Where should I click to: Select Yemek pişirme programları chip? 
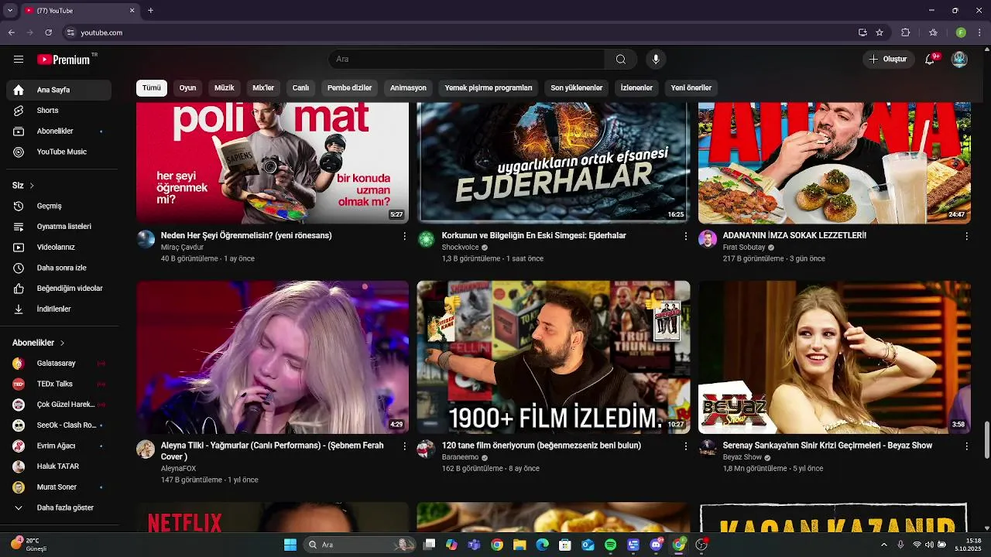(489, 88)
